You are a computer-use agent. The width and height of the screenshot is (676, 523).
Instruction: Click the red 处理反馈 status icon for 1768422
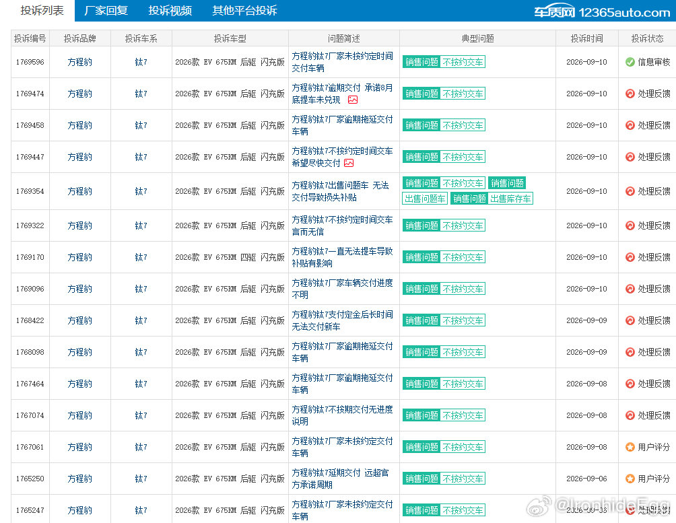click(x=630, y=320)
